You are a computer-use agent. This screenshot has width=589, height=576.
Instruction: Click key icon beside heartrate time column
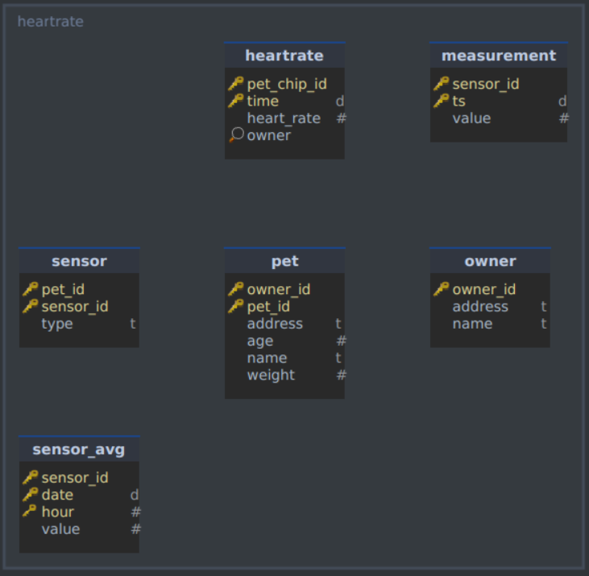click(236, 101)
